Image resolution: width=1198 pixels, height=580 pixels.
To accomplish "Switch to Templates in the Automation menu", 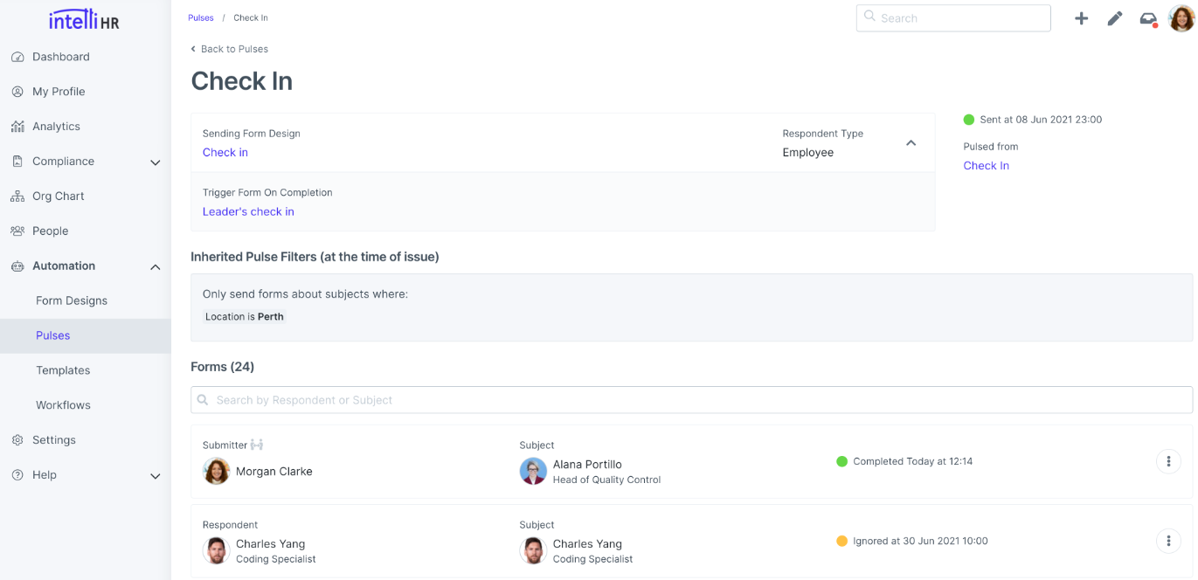I will [63, 369].
